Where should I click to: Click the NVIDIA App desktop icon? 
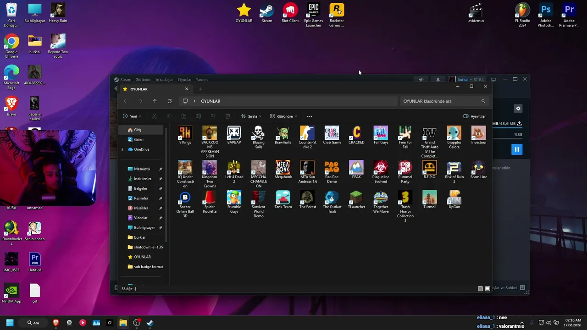point(11,293)
